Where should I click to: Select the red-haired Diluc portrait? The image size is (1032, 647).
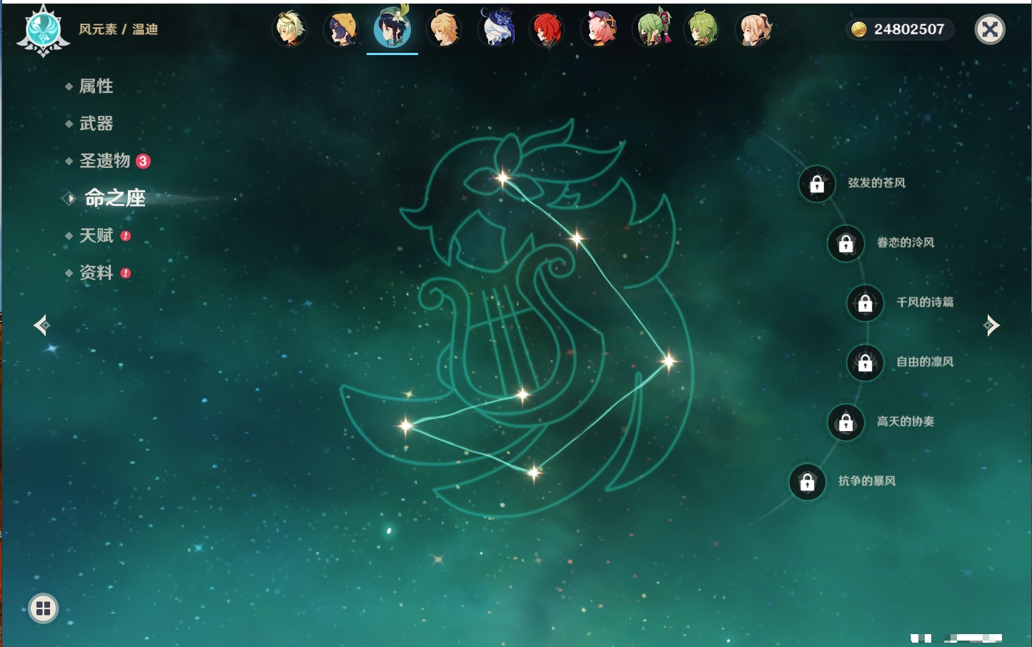click(547, 29)
